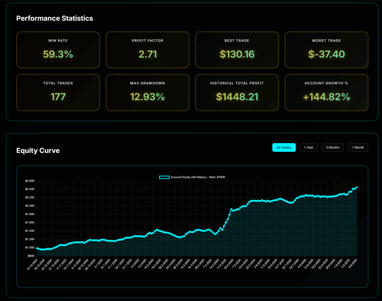382x301 pixels.
Task: Open the Win Rate 59.3% card
Action: [x=58, y=50]
